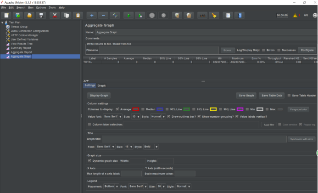Screen dimensions: 318x193
Task: Select JDBC Connection Configuration tree node
Action: [30, 31]
